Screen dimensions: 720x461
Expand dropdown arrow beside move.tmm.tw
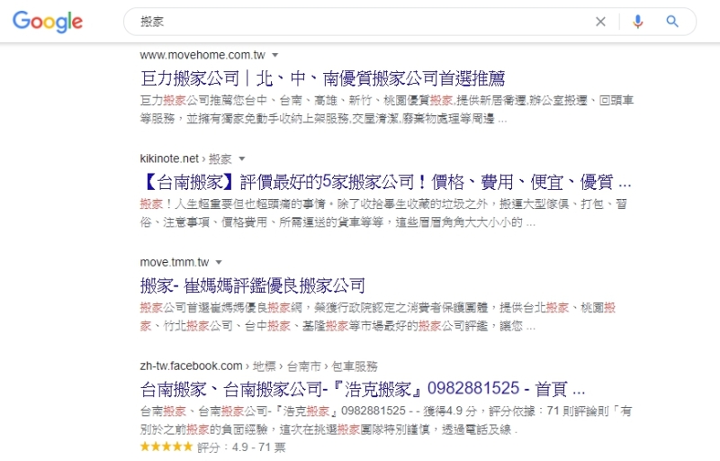tap(219, 263)
